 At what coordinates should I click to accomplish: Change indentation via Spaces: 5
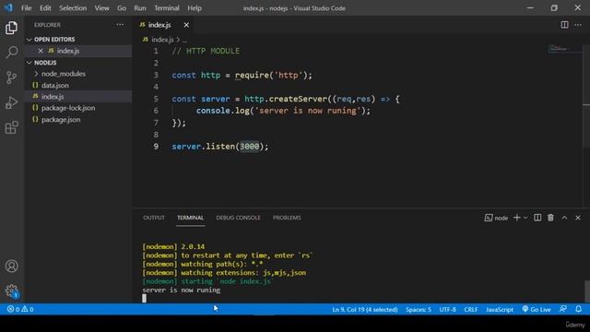pyautogui.click(x=419, y=310)
